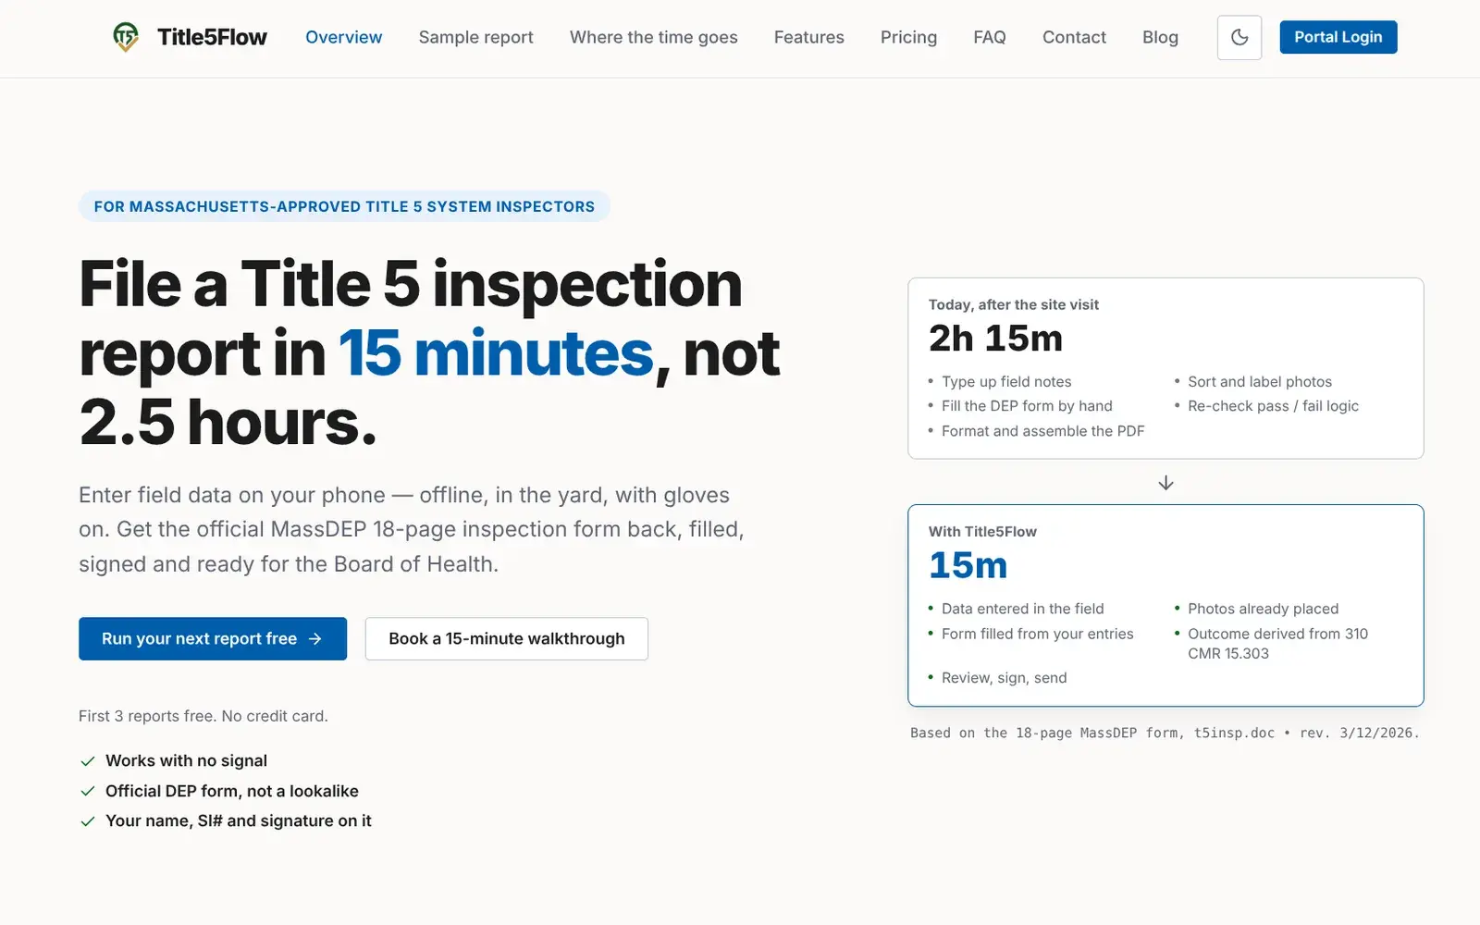Click 'With Title5Flow' card heading

coord(982,531)
